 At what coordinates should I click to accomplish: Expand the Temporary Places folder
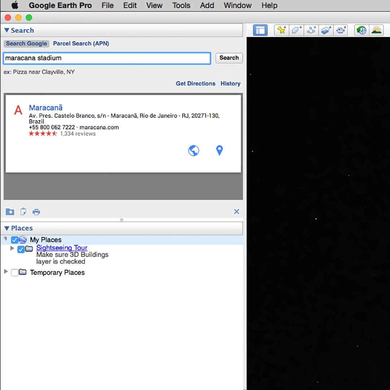(6, 271)
